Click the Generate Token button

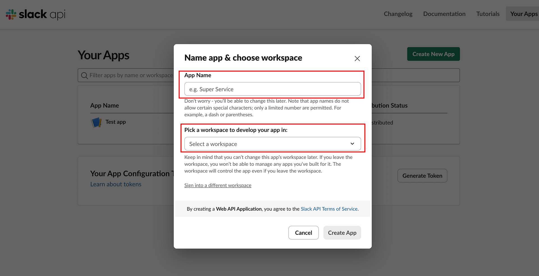(x=422, y=176)
